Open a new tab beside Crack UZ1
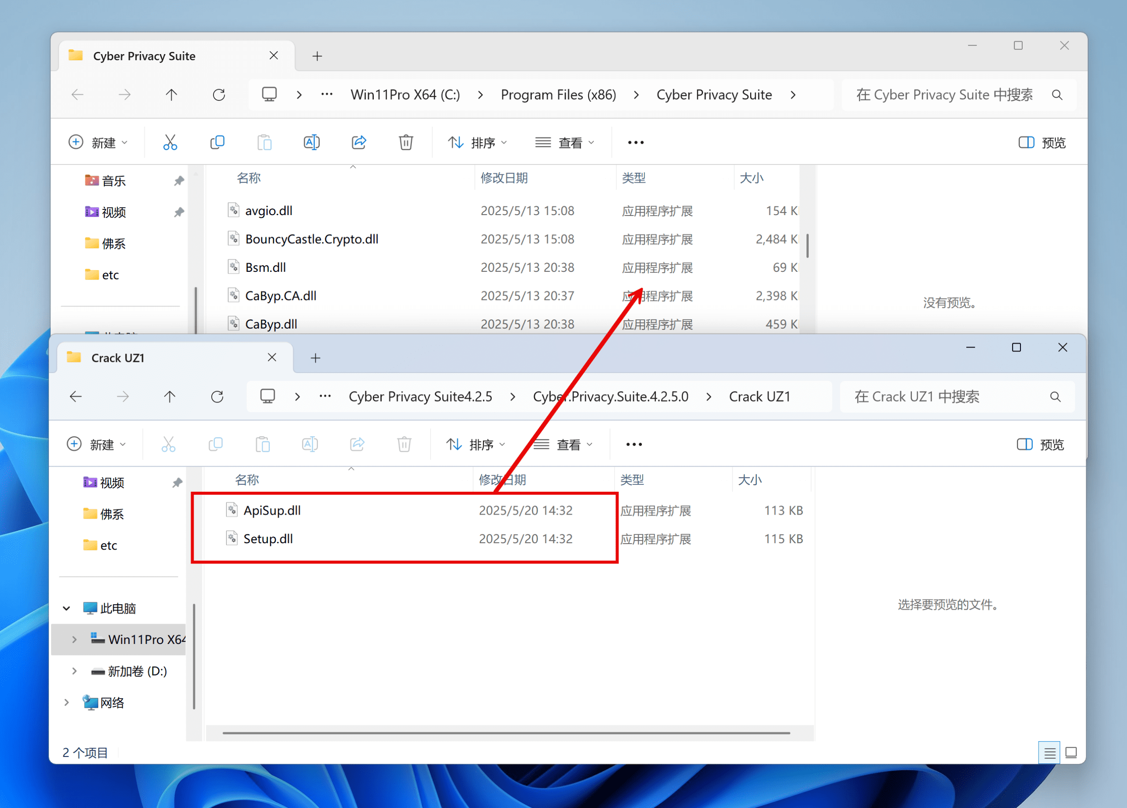 click(315, 358)
